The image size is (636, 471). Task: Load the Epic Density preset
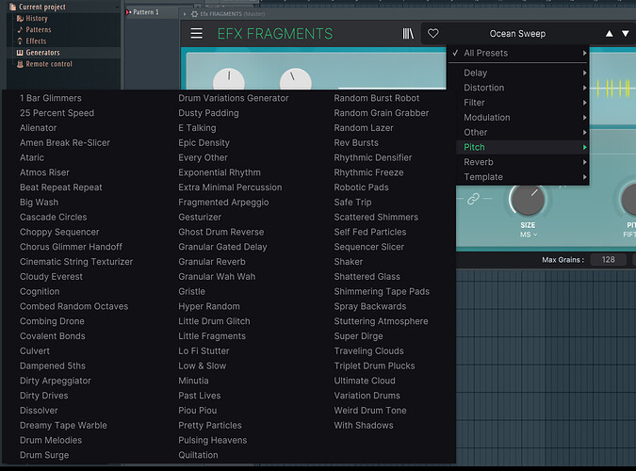[x=204, y=143]
